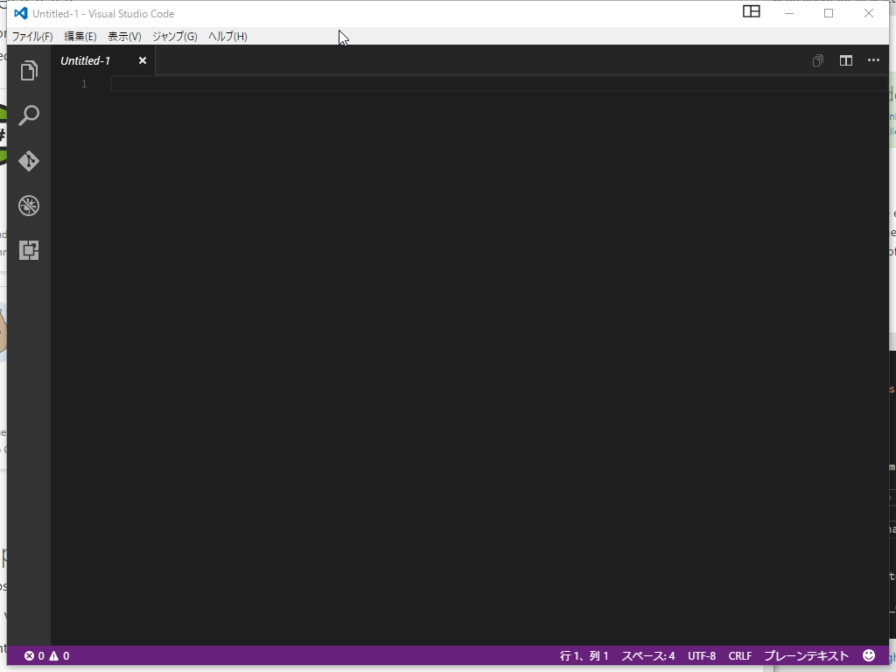Click line number 1 in gutter
This screenshot has width=896, height=672.
(84, 84)
